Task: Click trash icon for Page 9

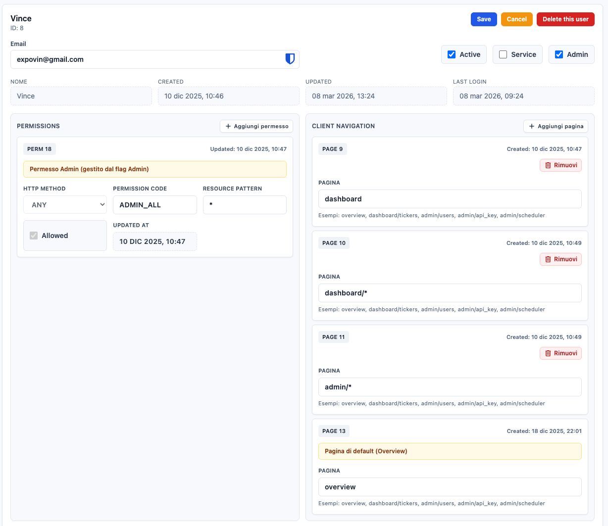Action: click(548, 165)
